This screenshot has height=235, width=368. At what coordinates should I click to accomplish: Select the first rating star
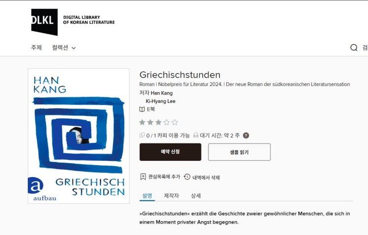[x=142, y=122]
